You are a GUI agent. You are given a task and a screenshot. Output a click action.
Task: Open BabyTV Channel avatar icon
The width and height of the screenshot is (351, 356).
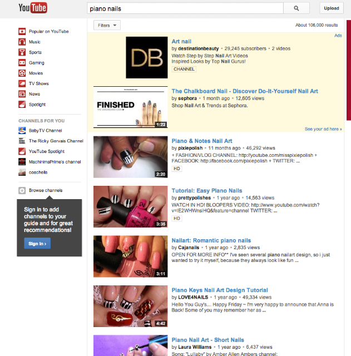22,131
